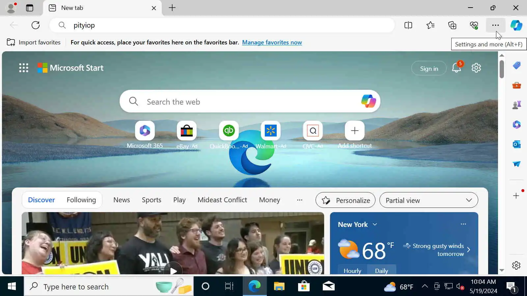Open the Action Center notifications
Viewport: 527px width, 296px height.
(x=512, y=286)
